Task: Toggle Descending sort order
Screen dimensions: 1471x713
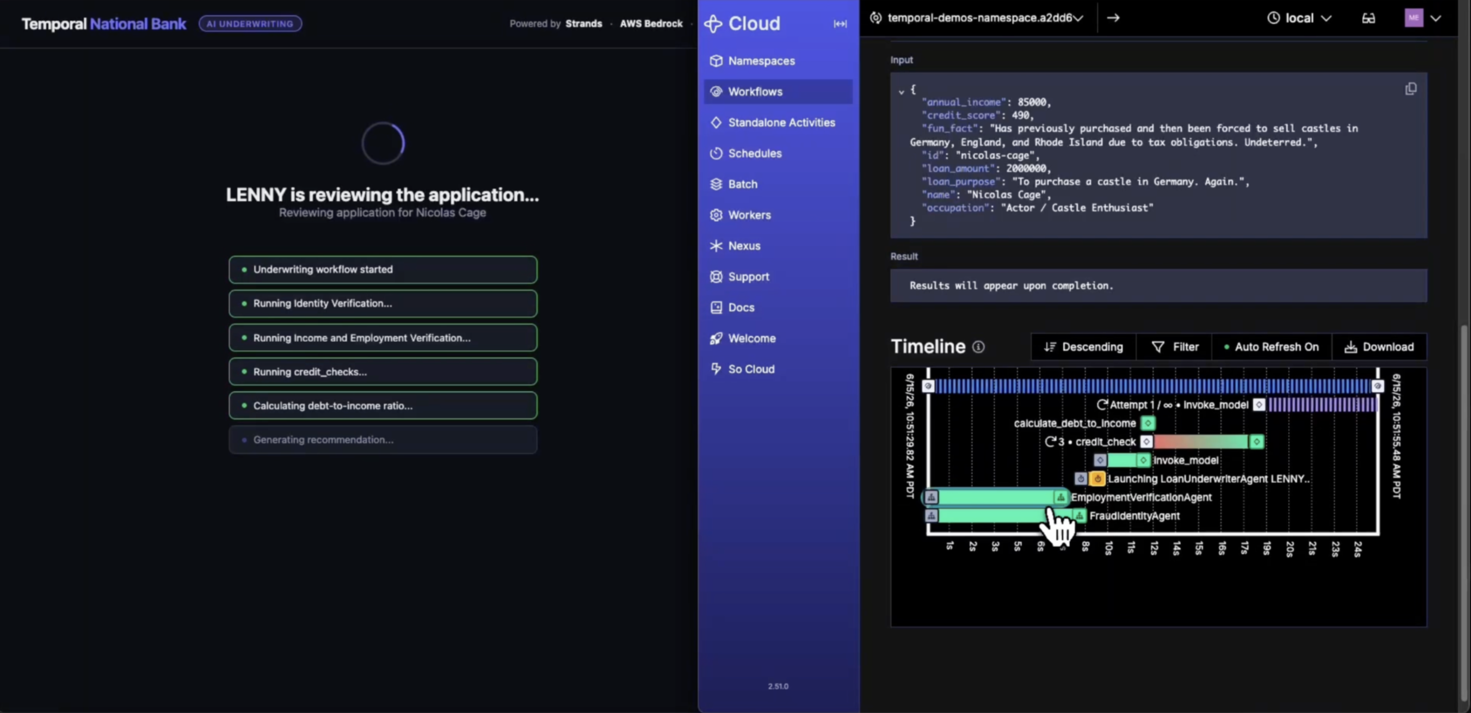Action: [1083, 346]
